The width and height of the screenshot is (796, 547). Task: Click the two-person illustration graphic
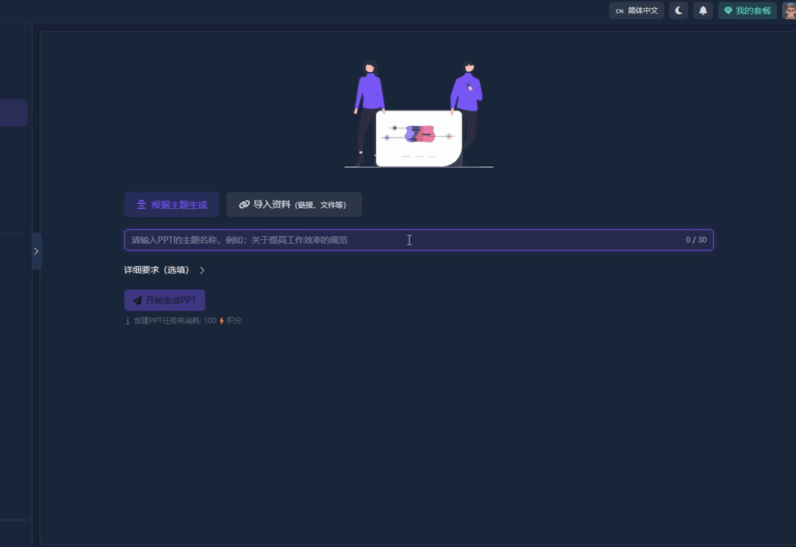[x=418, y=111]
